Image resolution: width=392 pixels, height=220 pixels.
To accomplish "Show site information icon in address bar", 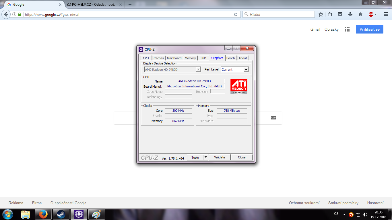I will (14, 14).
